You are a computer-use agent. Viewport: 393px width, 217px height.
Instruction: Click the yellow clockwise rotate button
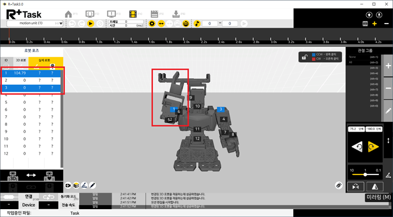pos(372,145)
